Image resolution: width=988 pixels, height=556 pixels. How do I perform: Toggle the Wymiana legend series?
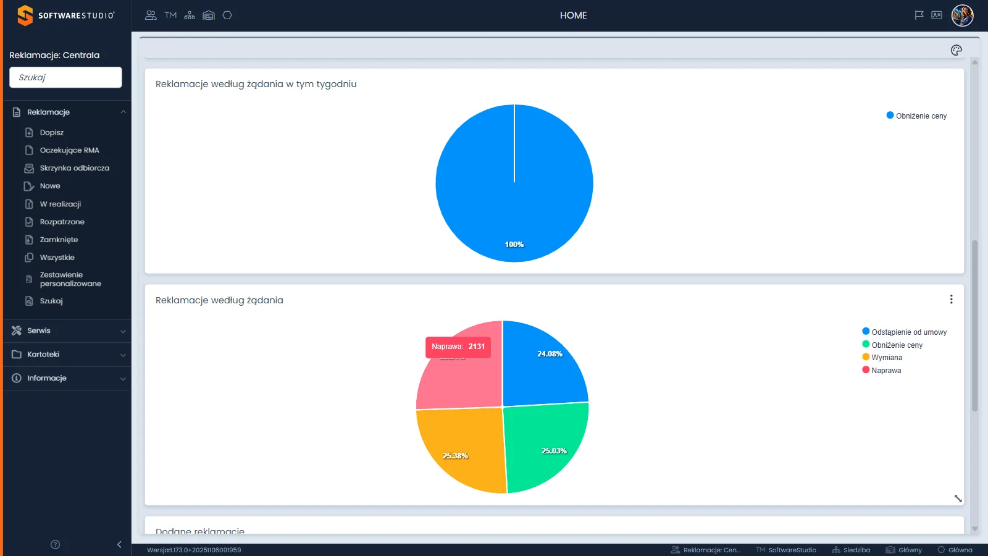point(882,357)
